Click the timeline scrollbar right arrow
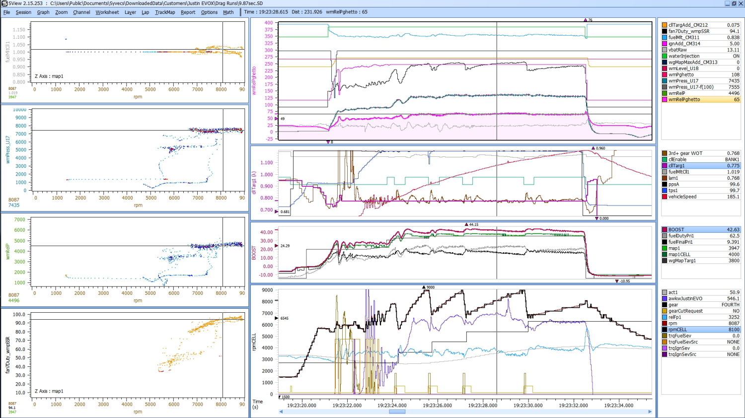Viewport: 745px width, 418px height. [650, 412]
